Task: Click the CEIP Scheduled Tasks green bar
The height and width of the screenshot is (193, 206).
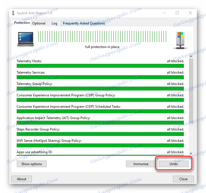Action: pyautogui.click(x=100, y=111)
